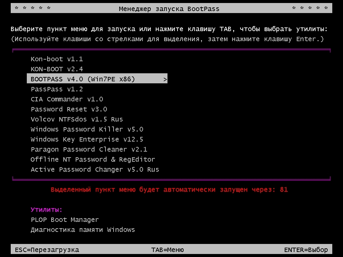Click TAB=Меню in the bottom bar
The image size is (343, 257).
[x=167, y=250]
